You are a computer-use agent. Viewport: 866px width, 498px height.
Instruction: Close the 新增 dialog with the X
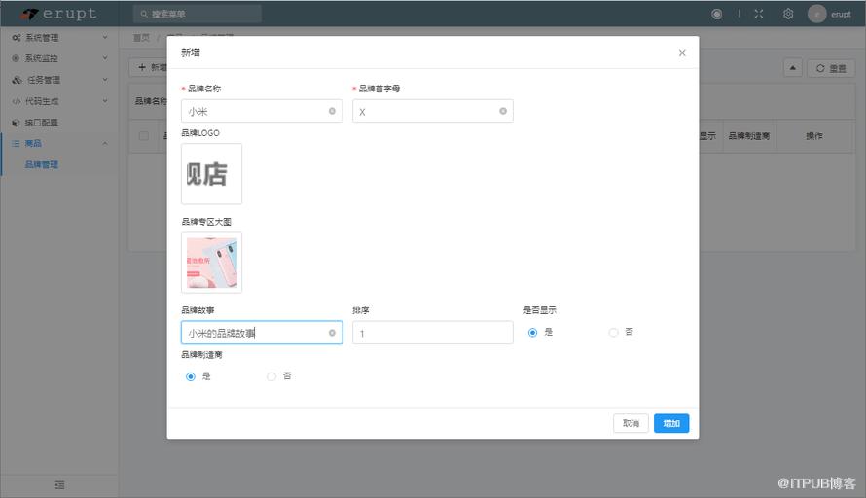(682, 53)
